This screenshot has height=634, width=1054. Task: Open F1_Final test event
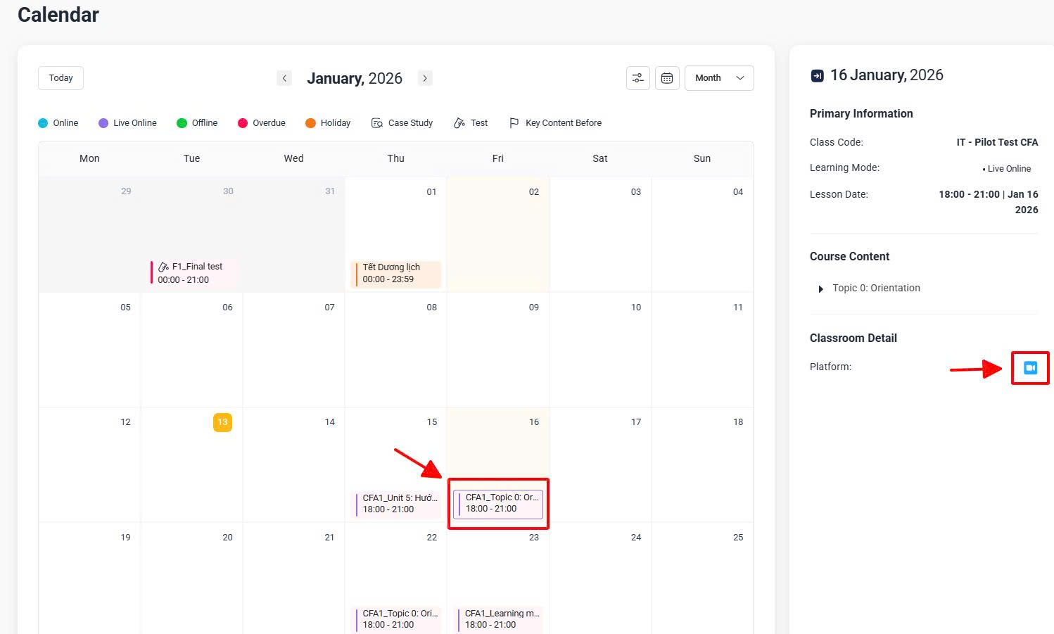pos(191,273)
